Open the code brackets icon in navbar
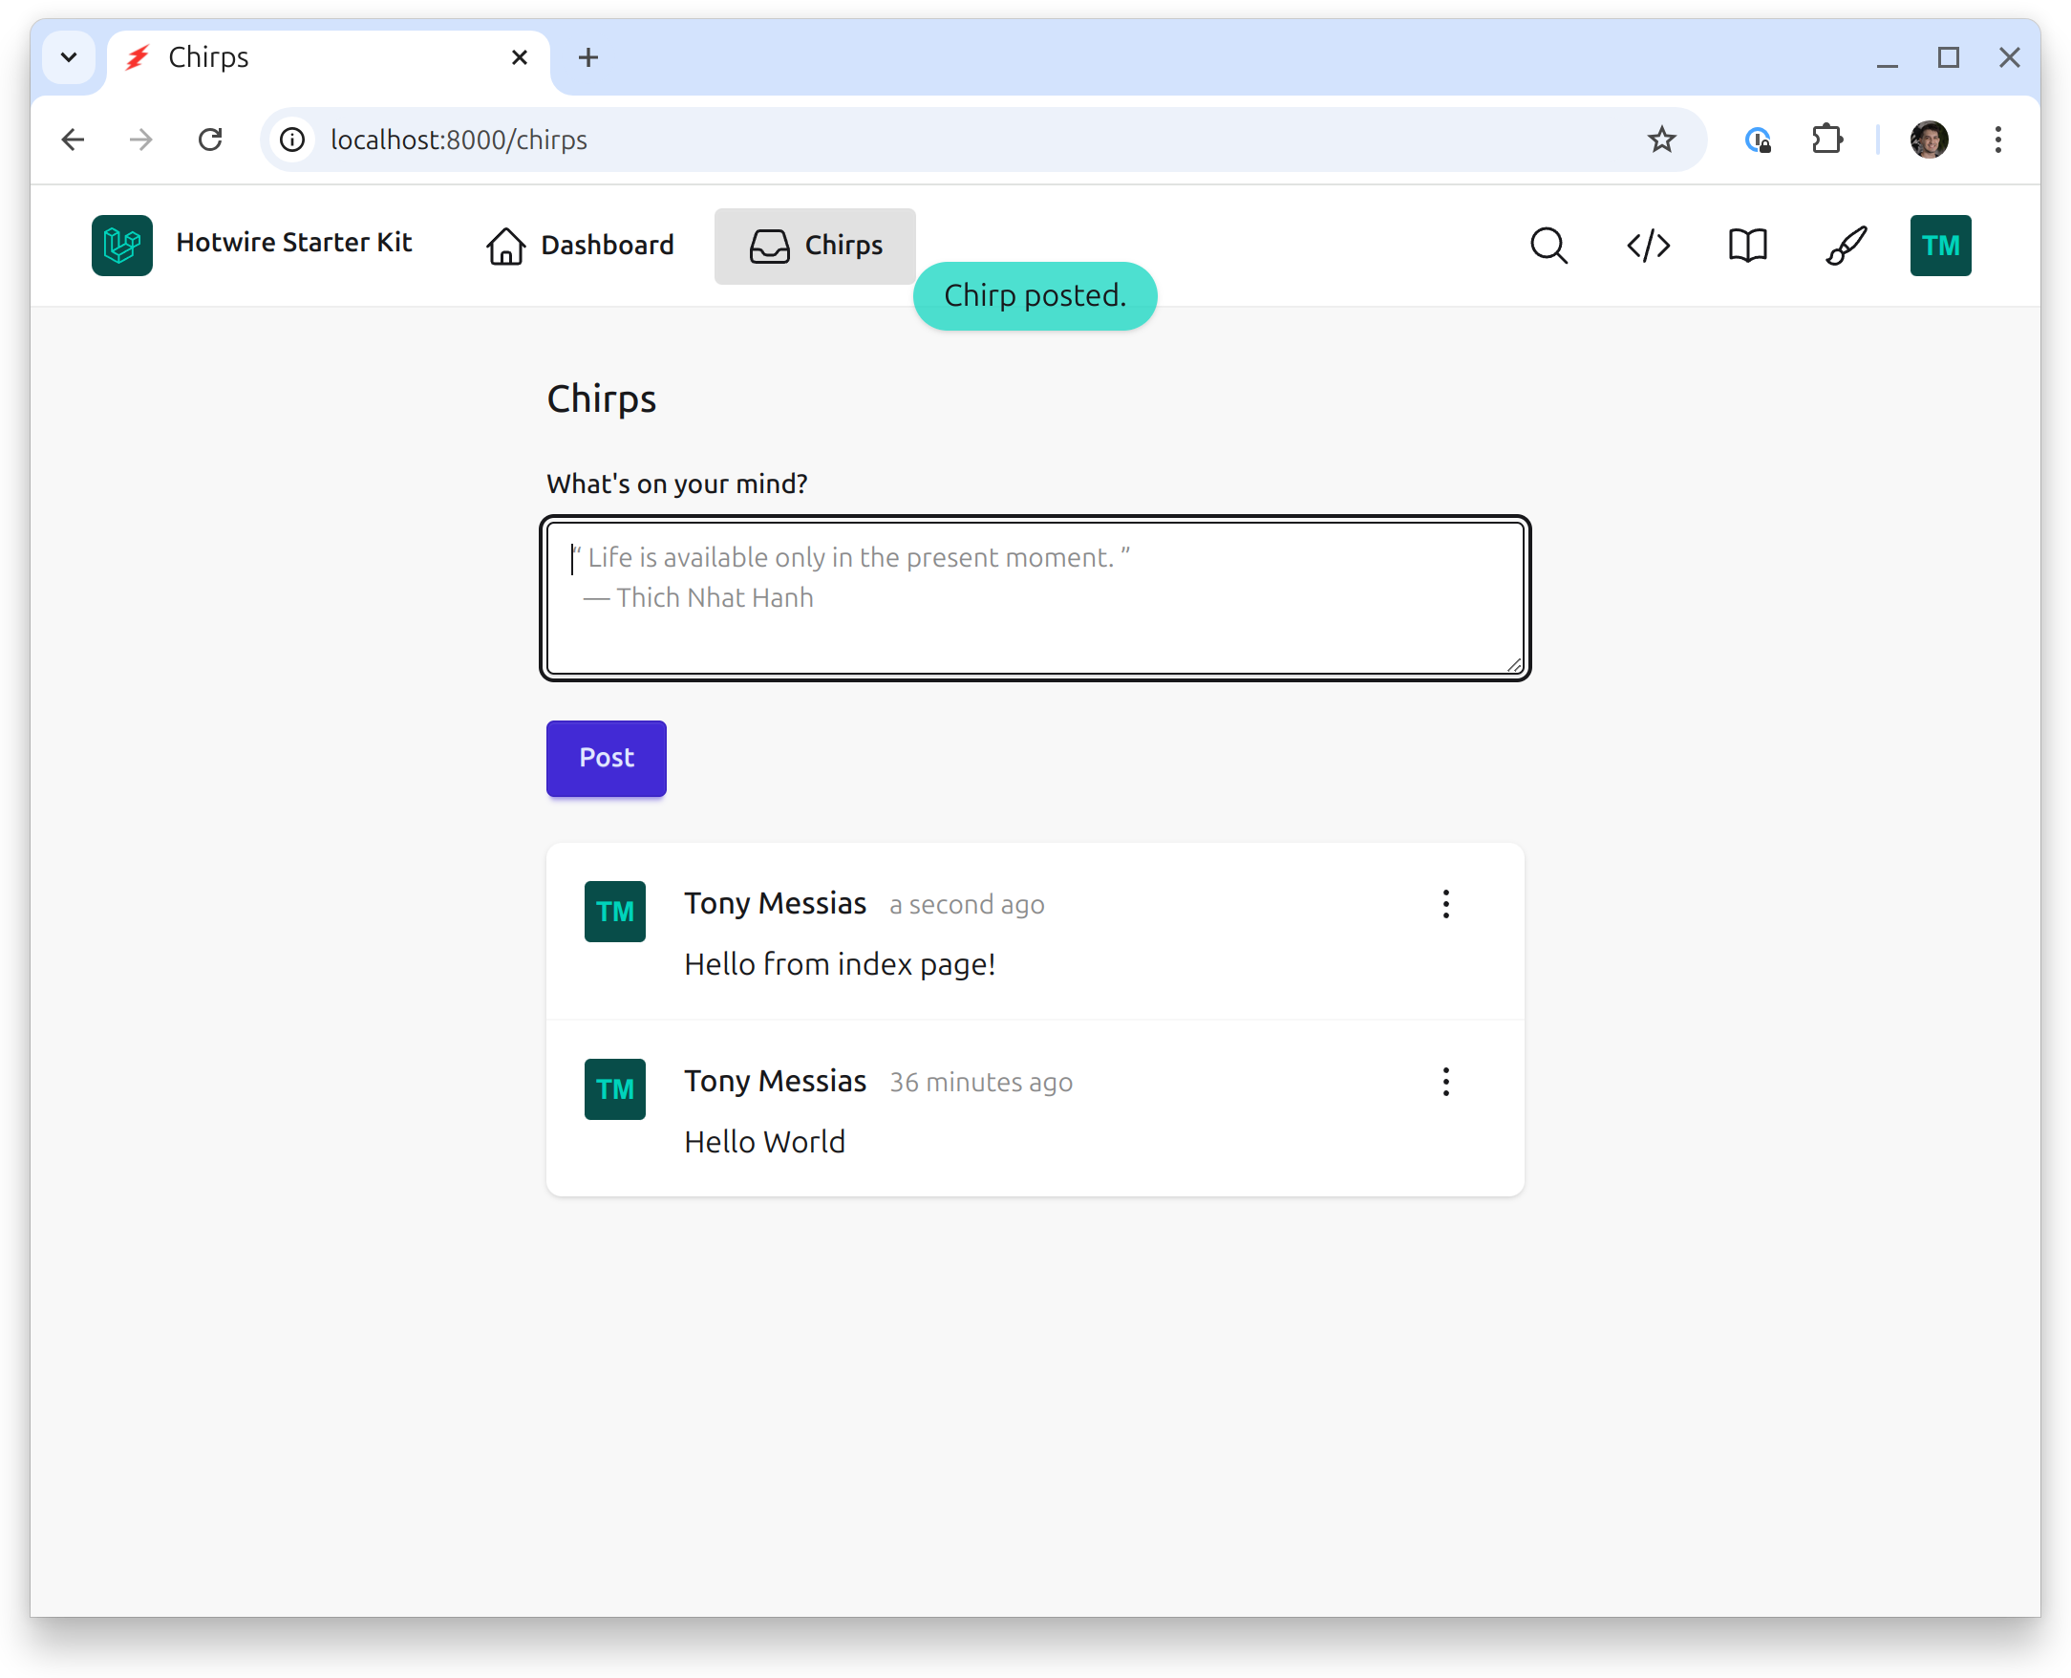Image resolution: width=2071 pixels, height=1678 pixels. click(1648, 246)
